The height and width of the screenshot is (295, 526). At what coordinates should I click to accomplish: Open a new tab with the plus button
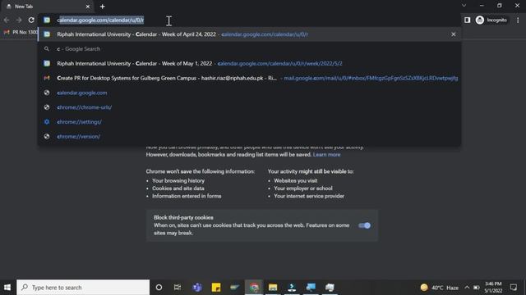103,7
